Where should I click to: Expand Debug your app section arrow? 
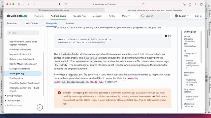5,96
